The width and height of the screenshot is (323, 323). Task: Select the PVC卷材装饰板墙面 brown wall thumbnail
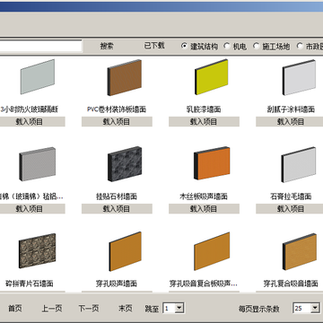125,77
